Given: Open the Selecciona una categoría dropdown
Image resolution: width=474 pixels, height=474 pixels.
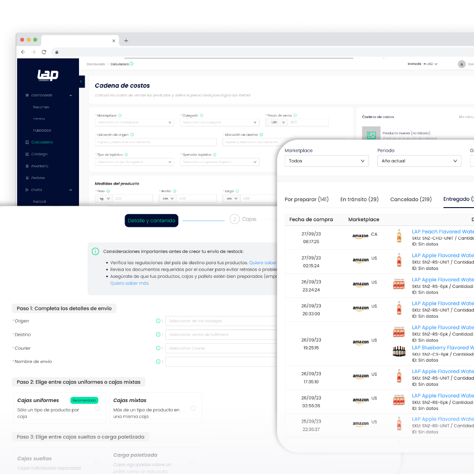Looking at the screenshot, I should point(219,122).
